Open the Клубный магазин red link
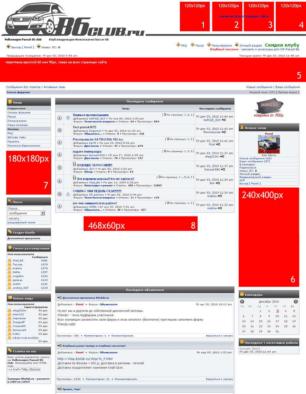This screenshot has height=394, width=306. click(x=224, y=49)
